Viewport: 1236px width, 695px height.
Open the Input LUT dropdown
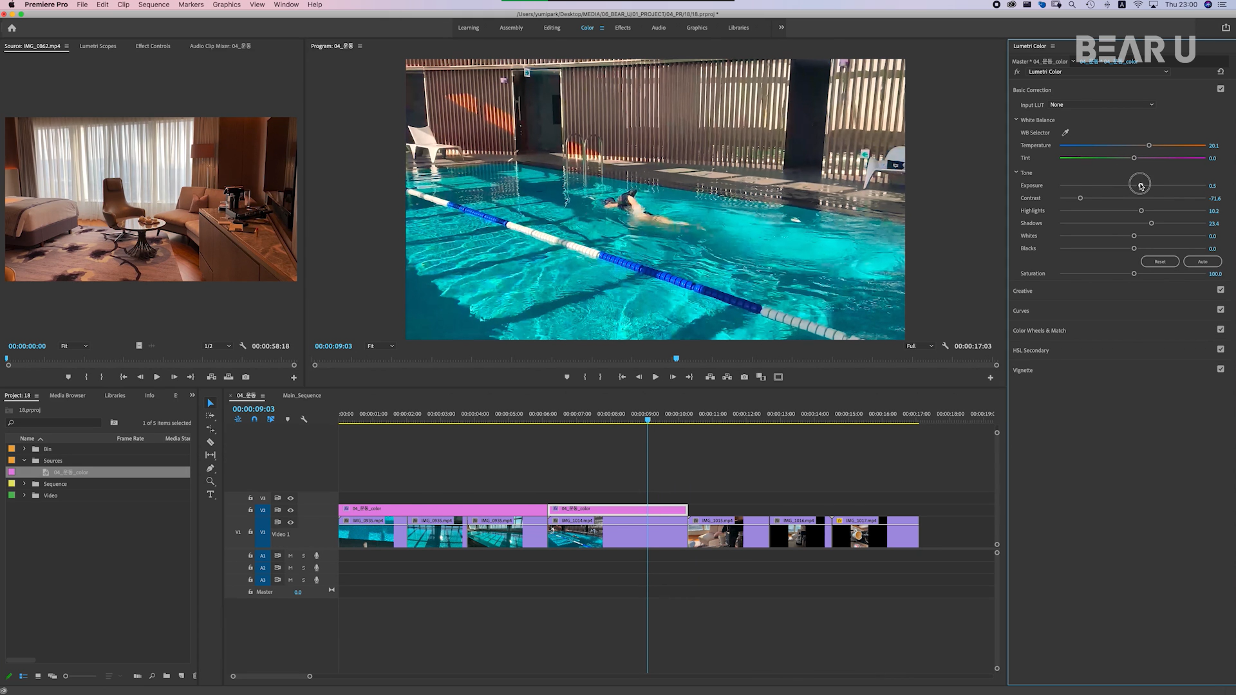[x=1101, y=105]
